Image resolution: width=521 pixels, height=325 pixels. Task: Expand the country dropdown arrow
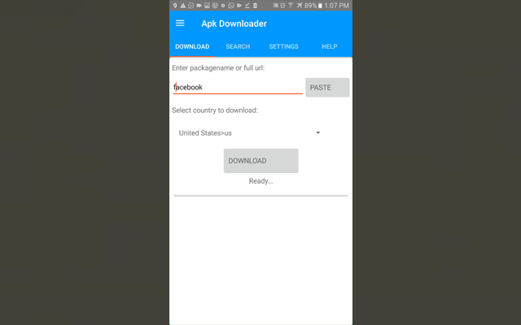point(318,132)
